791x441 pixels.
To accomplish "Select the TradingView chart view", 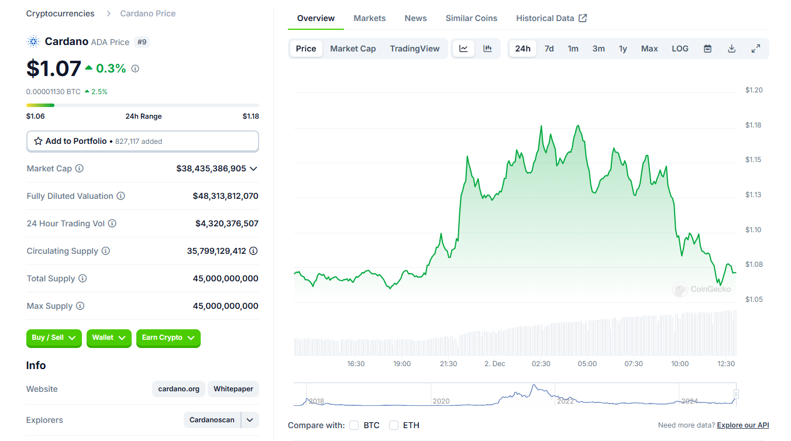I will point(415,49).
